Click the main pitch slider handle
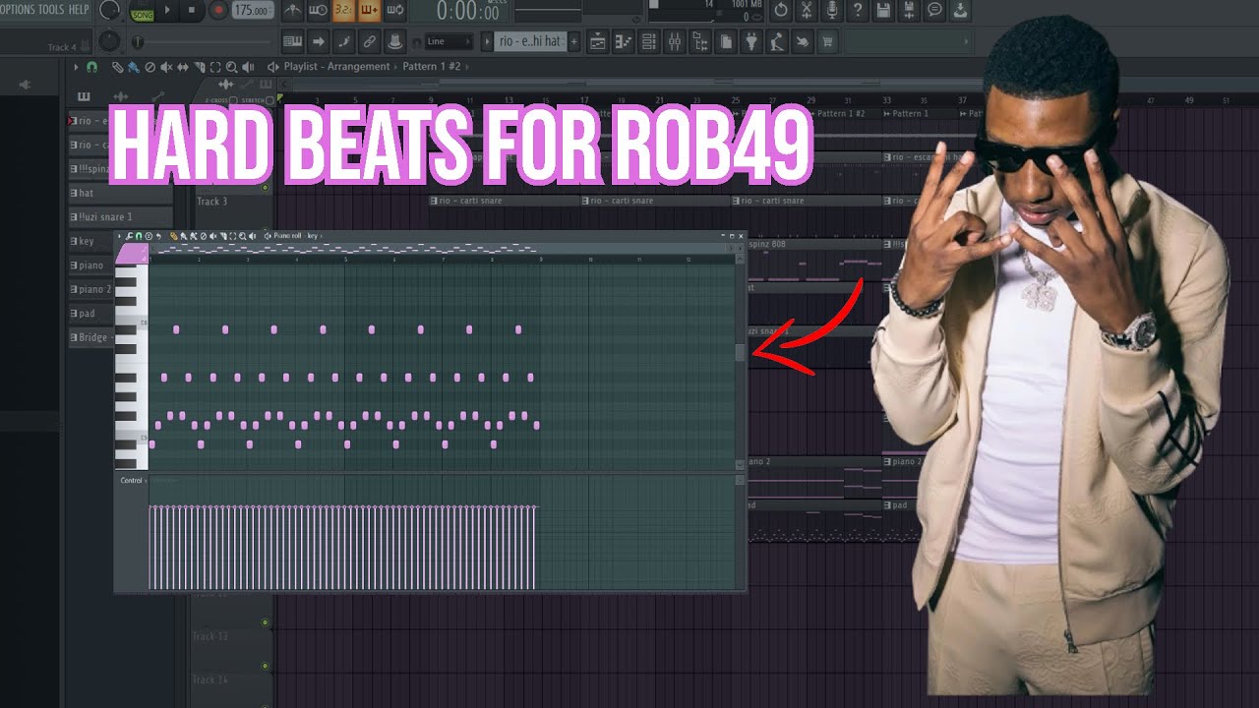Image resolution: width=1259 pixels, height=708 pixels. 138,42
